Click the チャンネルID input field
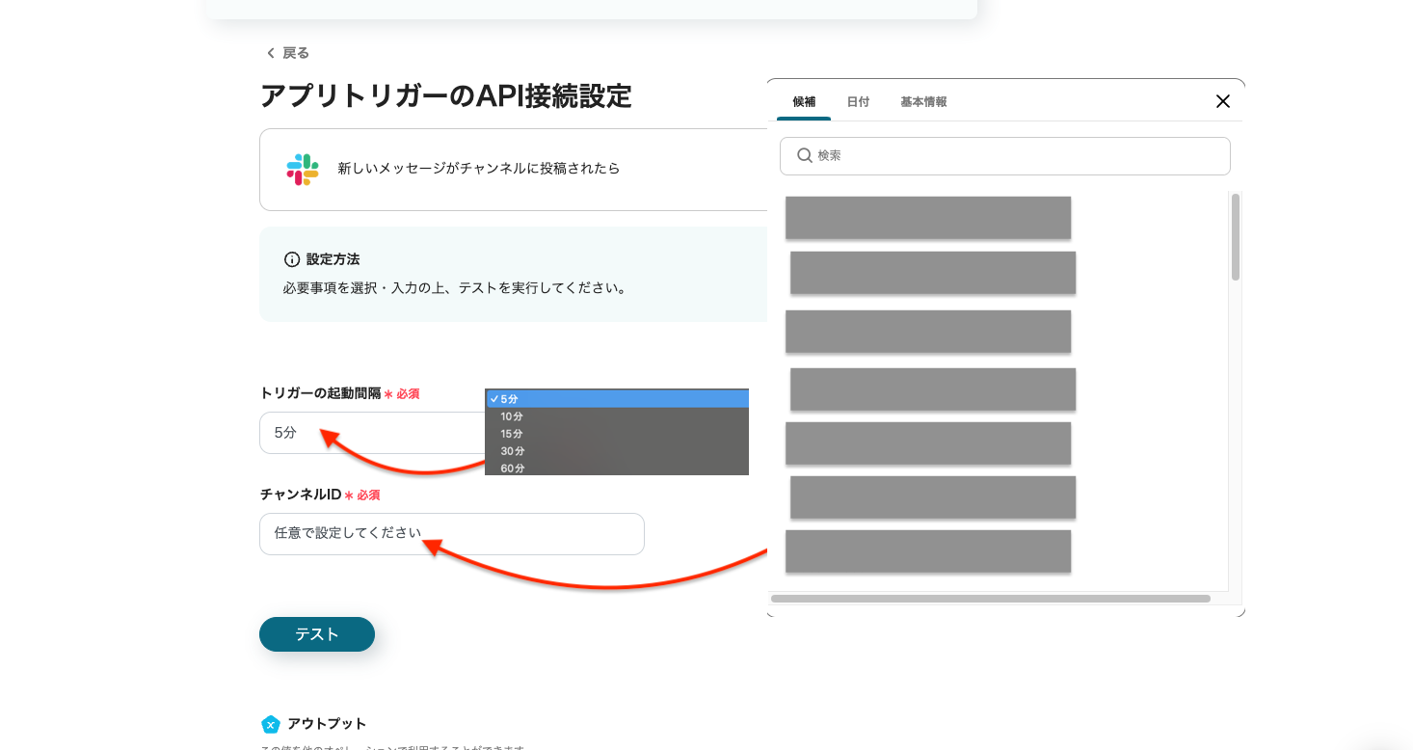Viewport: 1413px width, 750px height. pyautogui.click(x=451, y=534)
